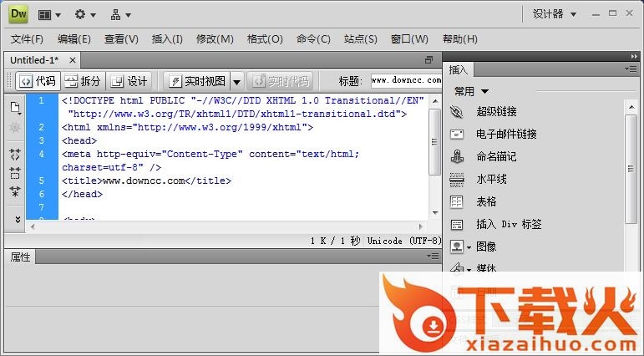This screenshot has width=644, height=356.
Task: Open documents icon in code toolbar
Action: (x=15, y=108)
